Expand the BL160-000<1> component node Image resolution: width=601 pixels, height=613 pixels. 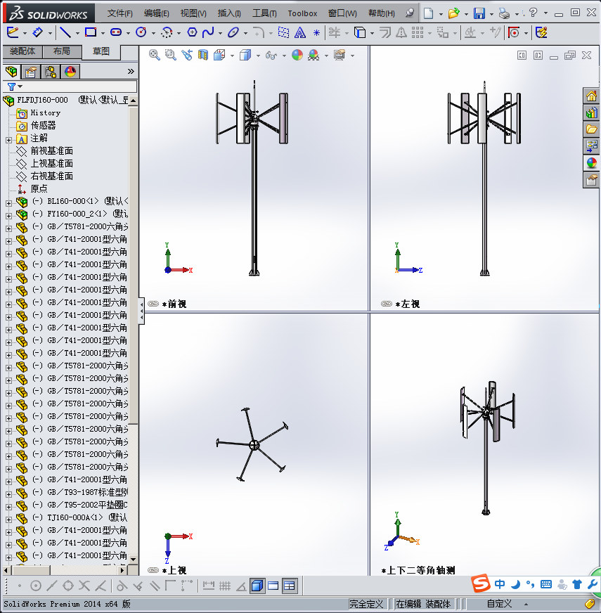[x=8, y=202]
